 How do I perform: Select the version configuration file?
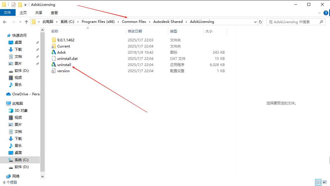[x=63, y=71]
